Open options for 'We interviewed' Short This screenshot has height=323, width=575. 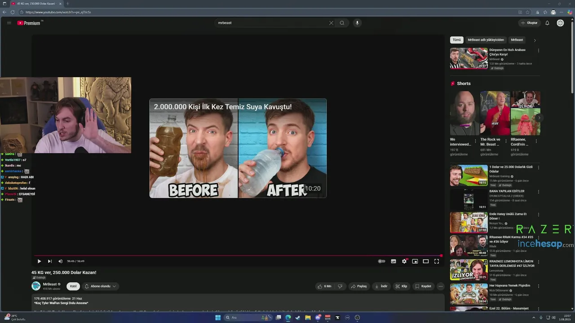pos(475,141)
